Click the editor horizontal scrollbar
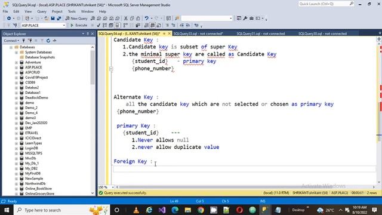The width and height of the screenshot is (382, 215). pyautogui.click(x=245, y=187)
